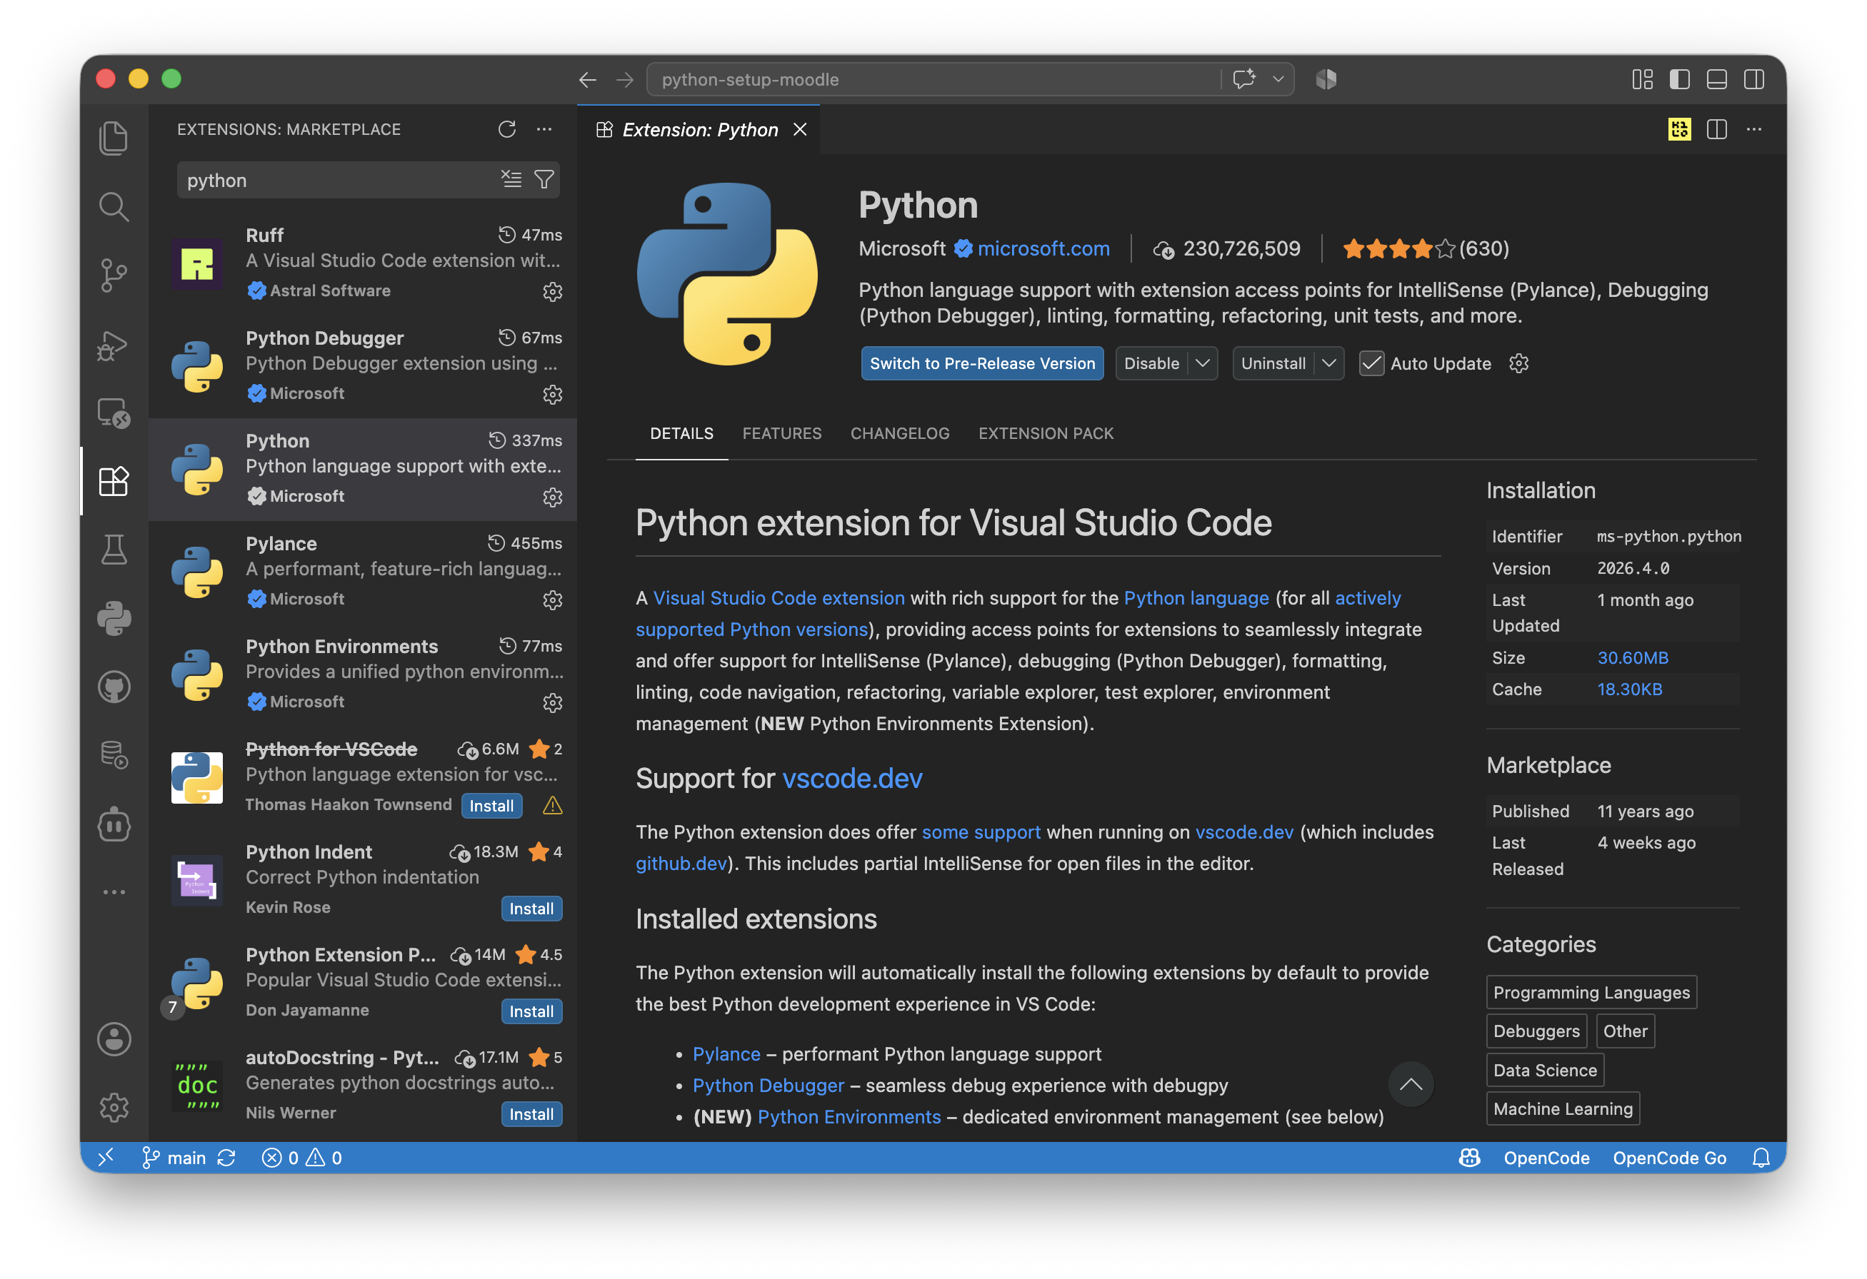1867x1279 pixels.
Task: Install the Python for VSCode extension
Action: point(491,805)
